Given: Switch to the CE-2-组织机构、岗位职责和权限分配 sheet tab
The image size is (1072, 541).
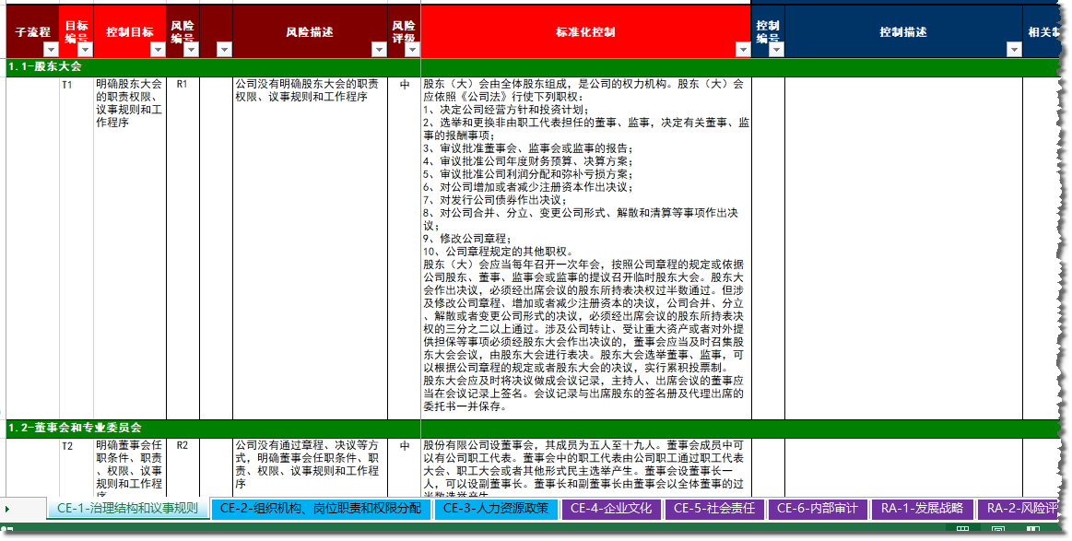Looking at the screenshot, I should click(322, 508).
